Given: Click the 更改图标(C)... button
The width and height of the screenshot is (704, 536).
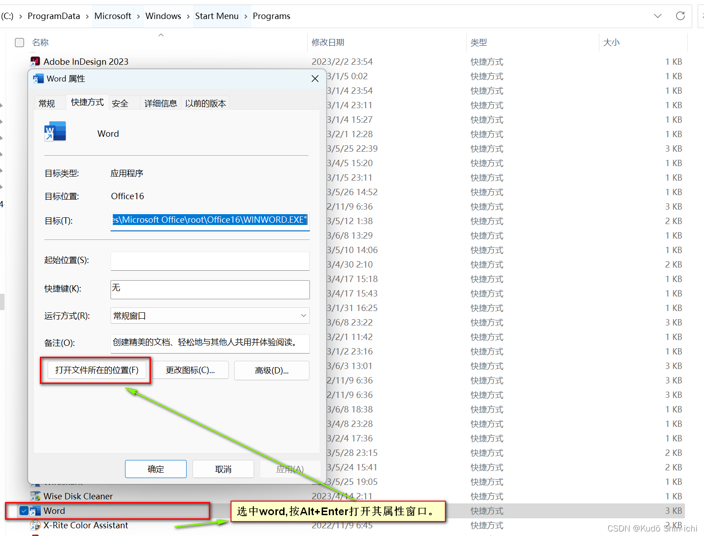Looking at the screenshot, I should click(190, 370).
